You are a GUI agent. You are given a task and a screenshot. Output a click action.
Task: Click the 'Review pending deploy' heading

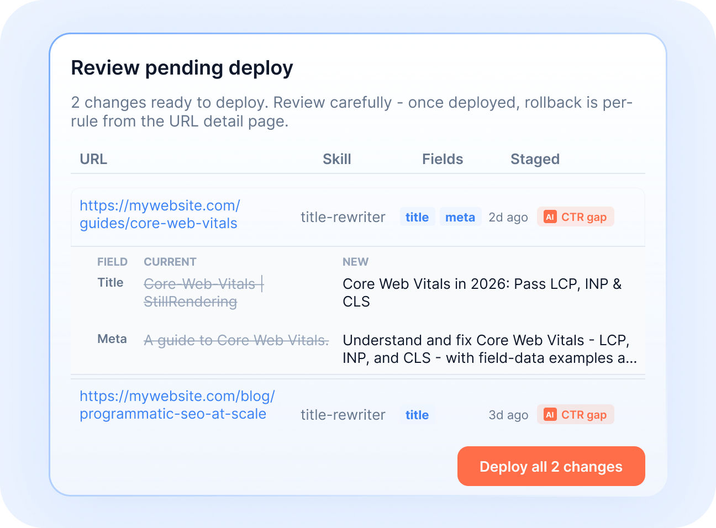182,68
